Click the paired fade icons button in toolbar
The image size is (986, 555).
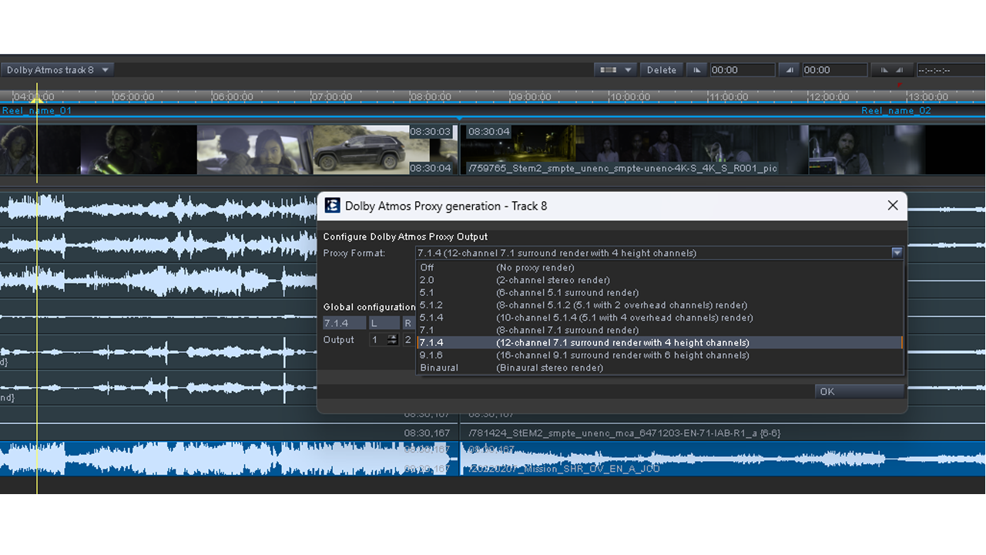pos(892,70)
